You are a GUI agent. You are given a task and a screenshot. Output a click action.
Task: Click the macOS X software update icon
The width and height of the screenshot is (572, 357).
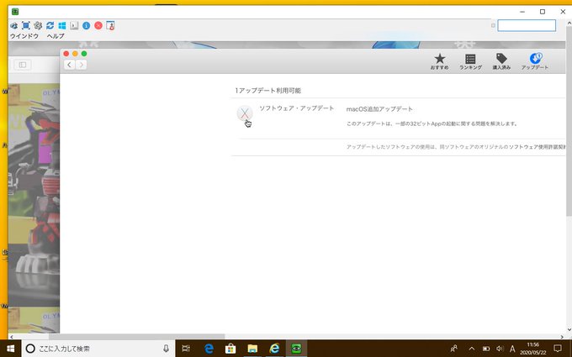(245, 113)
